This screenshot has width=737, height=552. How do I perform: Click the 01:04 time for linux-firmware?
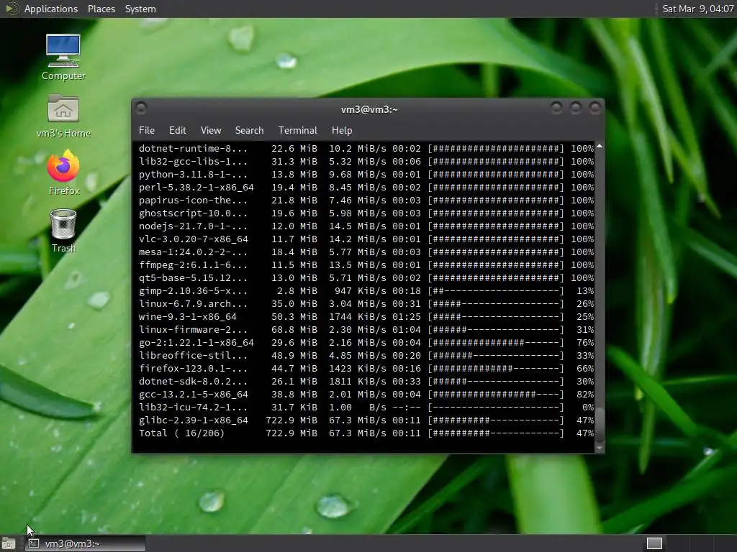click(x=407, y=329)
